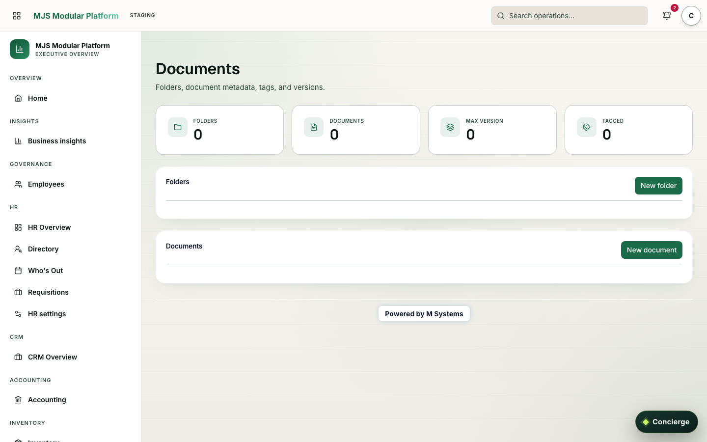Focus the Search operations field
The image size is (707, 442).
coord(570,16)
